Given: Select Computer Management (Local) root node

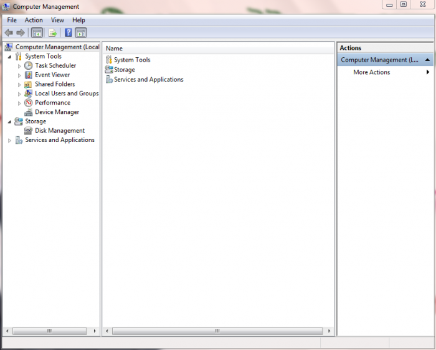Looking at the screenshot, I should (57, 47).
